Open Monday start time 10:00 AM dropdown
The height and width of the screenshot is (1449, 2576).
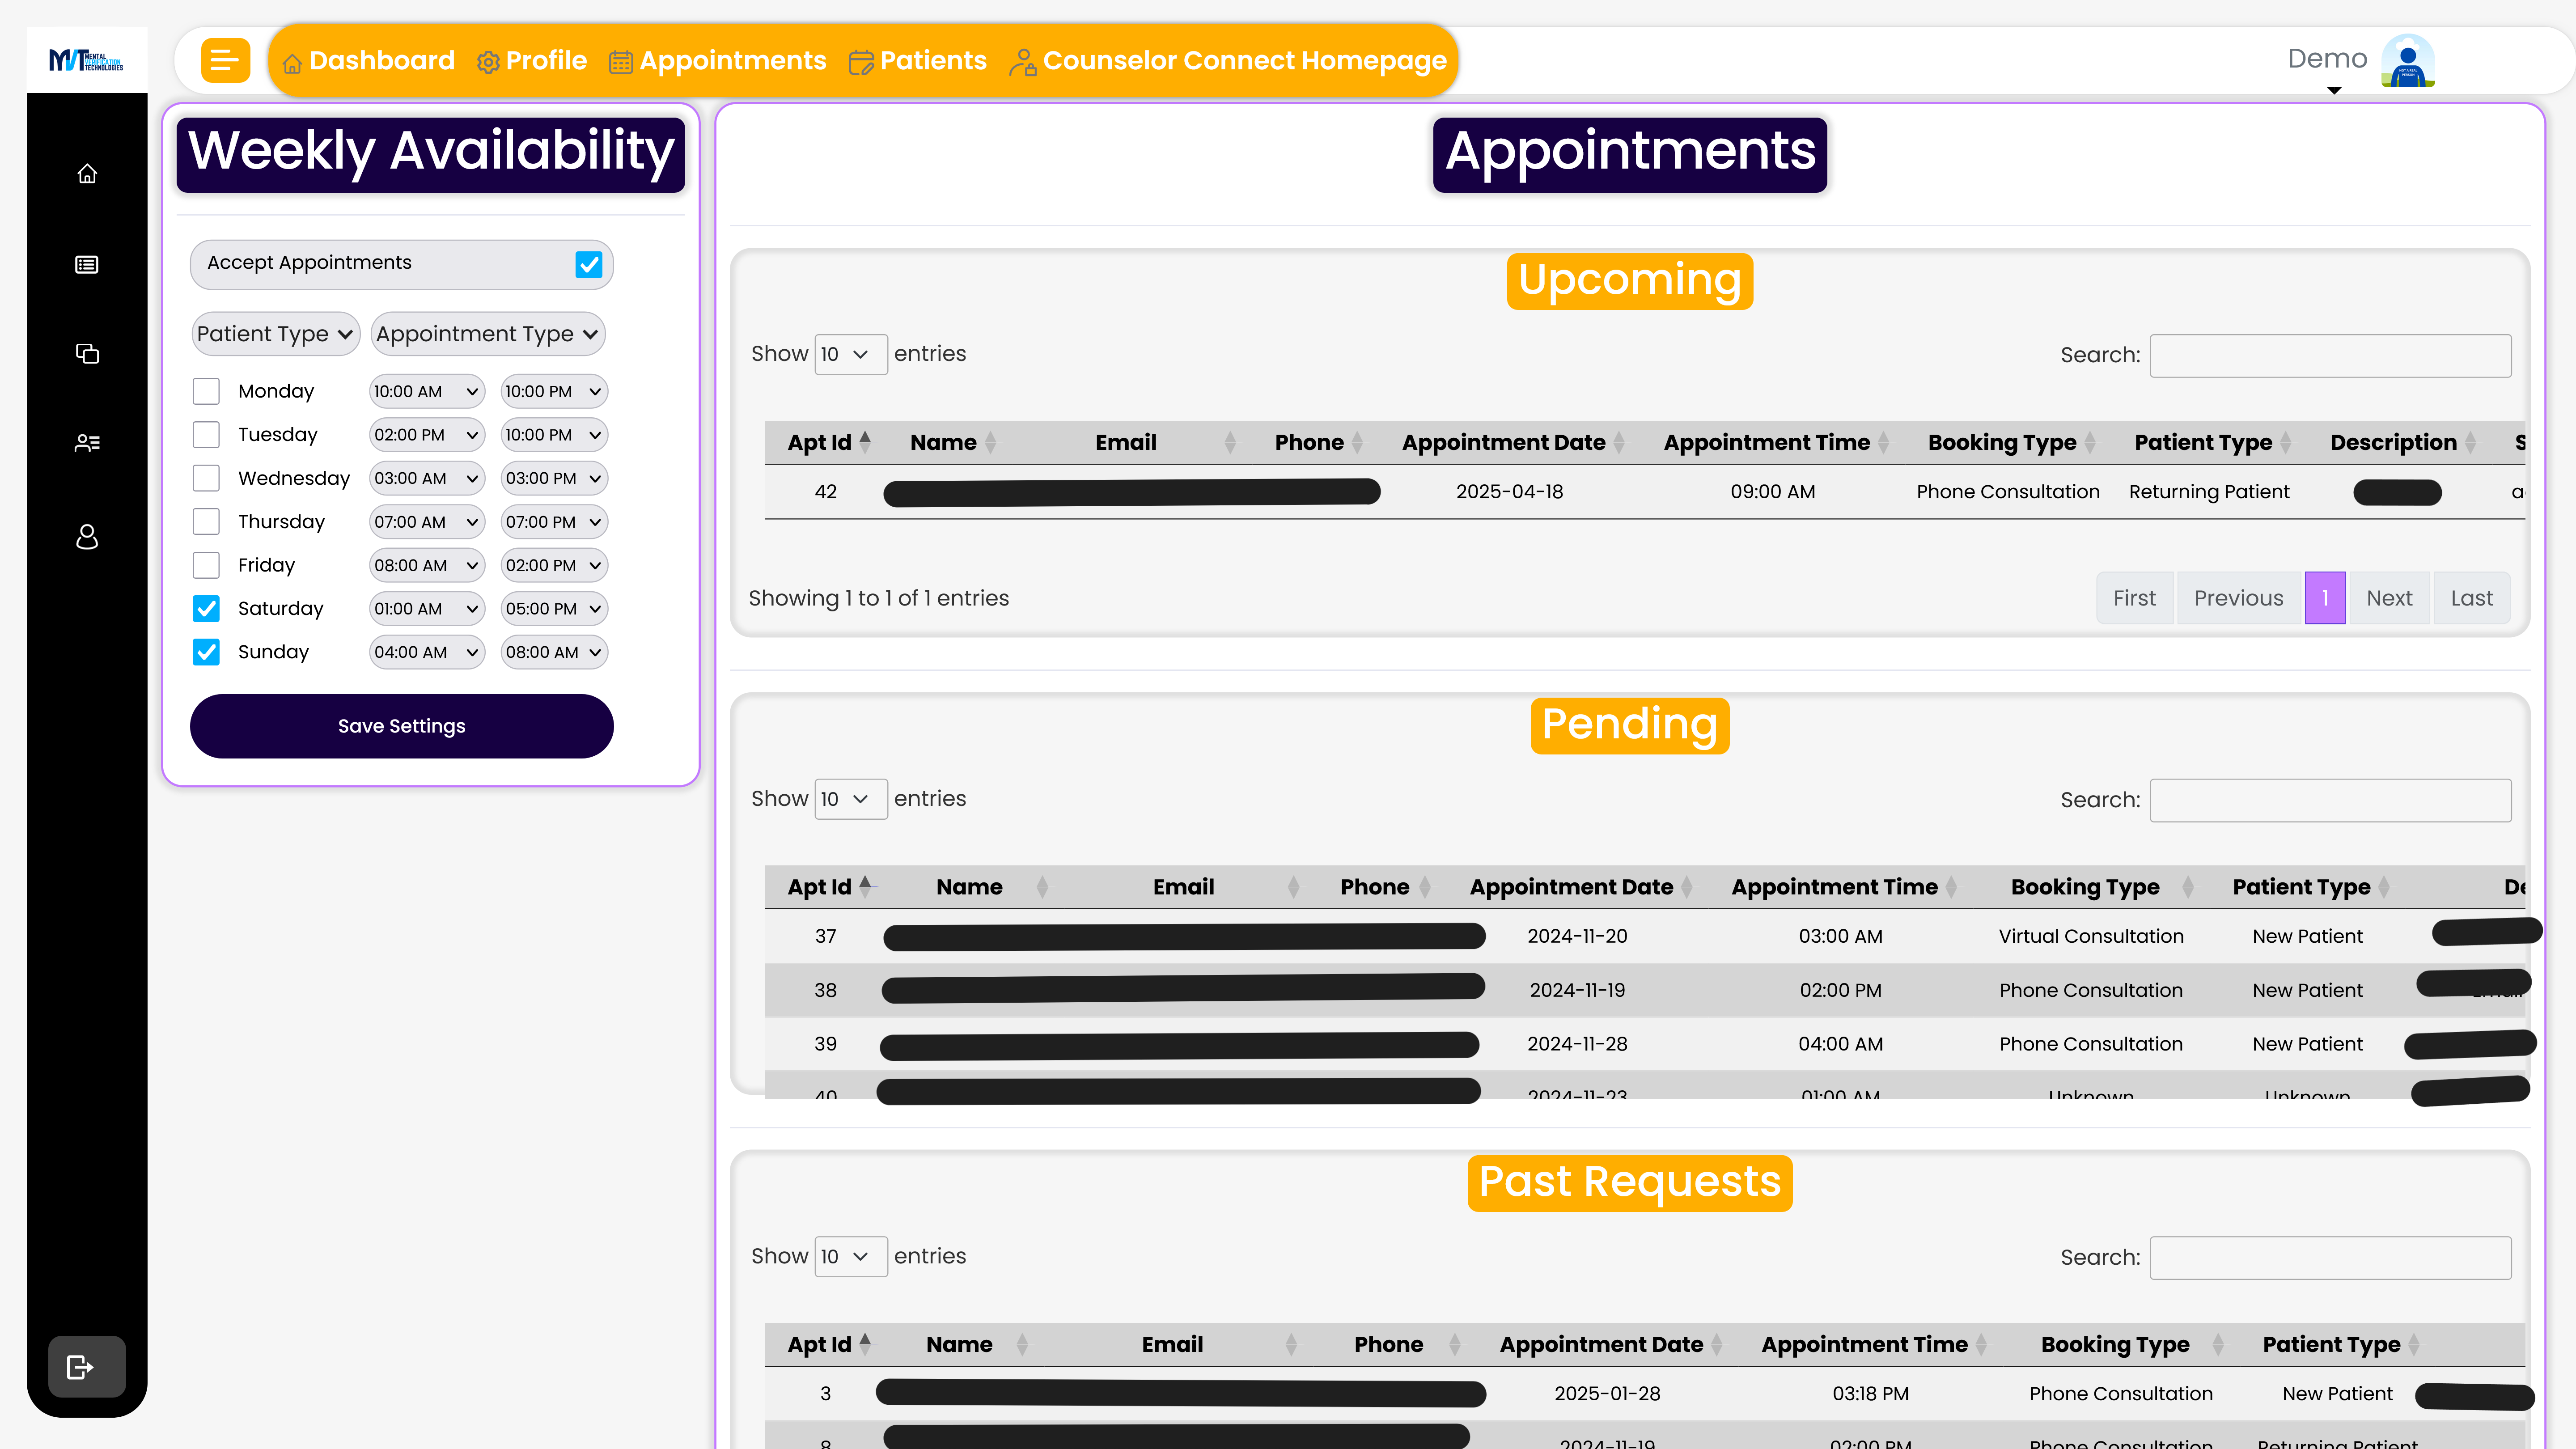[x=427, y=391]
